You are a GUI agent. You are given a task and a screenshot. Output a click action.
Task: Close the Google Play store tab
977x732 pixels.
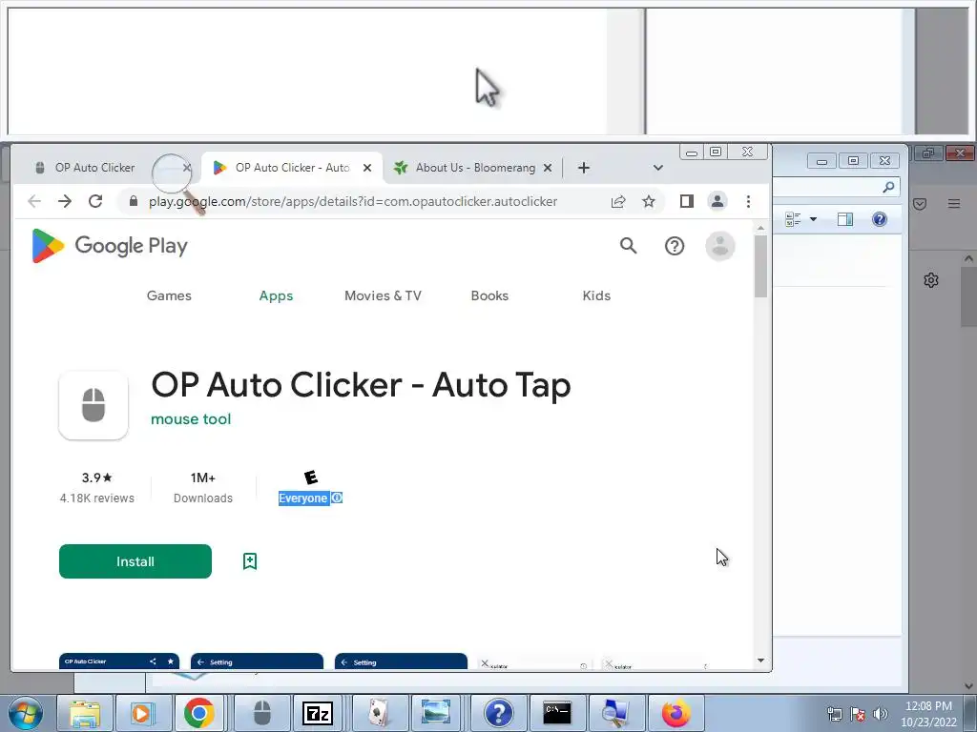(x=367, y=168)
